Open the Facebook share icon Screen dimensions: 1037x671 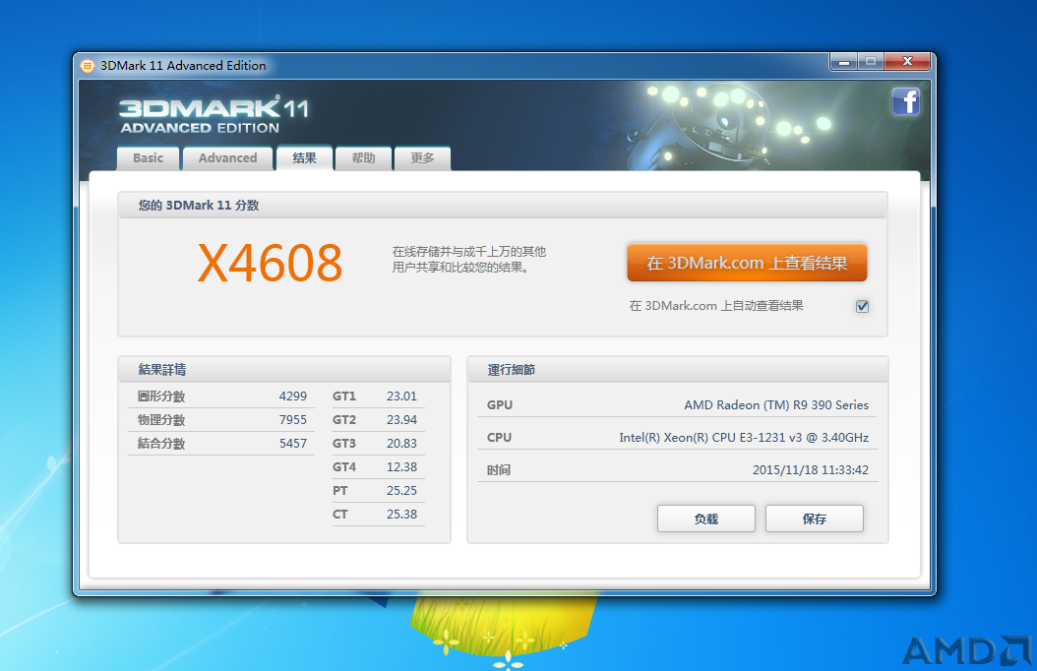pos(905,101)
